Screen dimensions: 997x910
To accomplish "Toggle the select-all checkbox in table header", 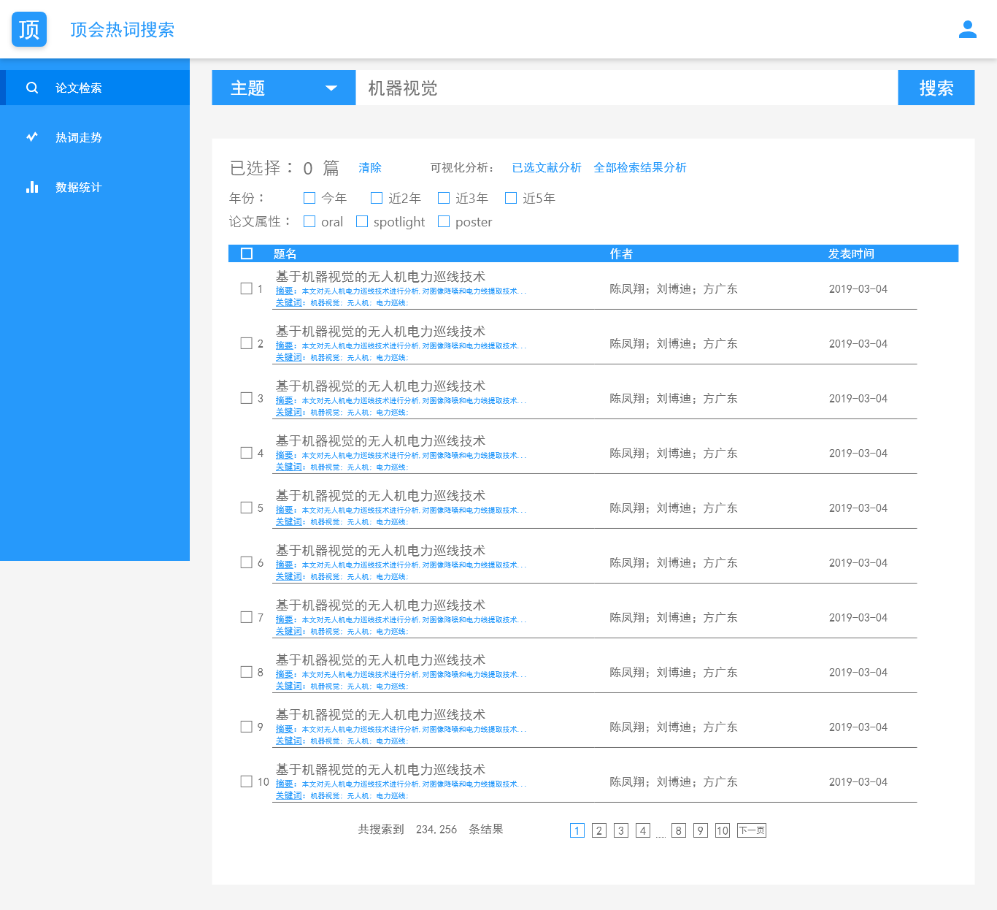I will point(247,253).
